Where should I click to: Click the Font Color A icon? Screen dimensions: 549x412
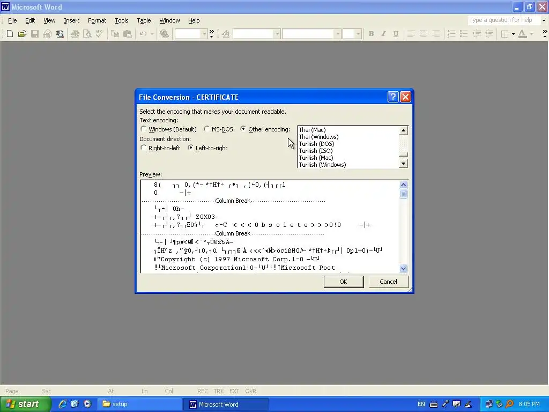[x=522, y=34]
